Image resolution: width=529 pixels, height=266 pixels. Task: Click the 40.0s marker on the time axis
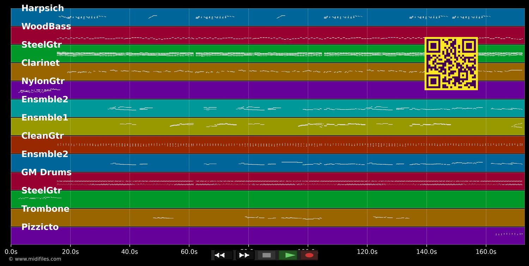point(130,252)
